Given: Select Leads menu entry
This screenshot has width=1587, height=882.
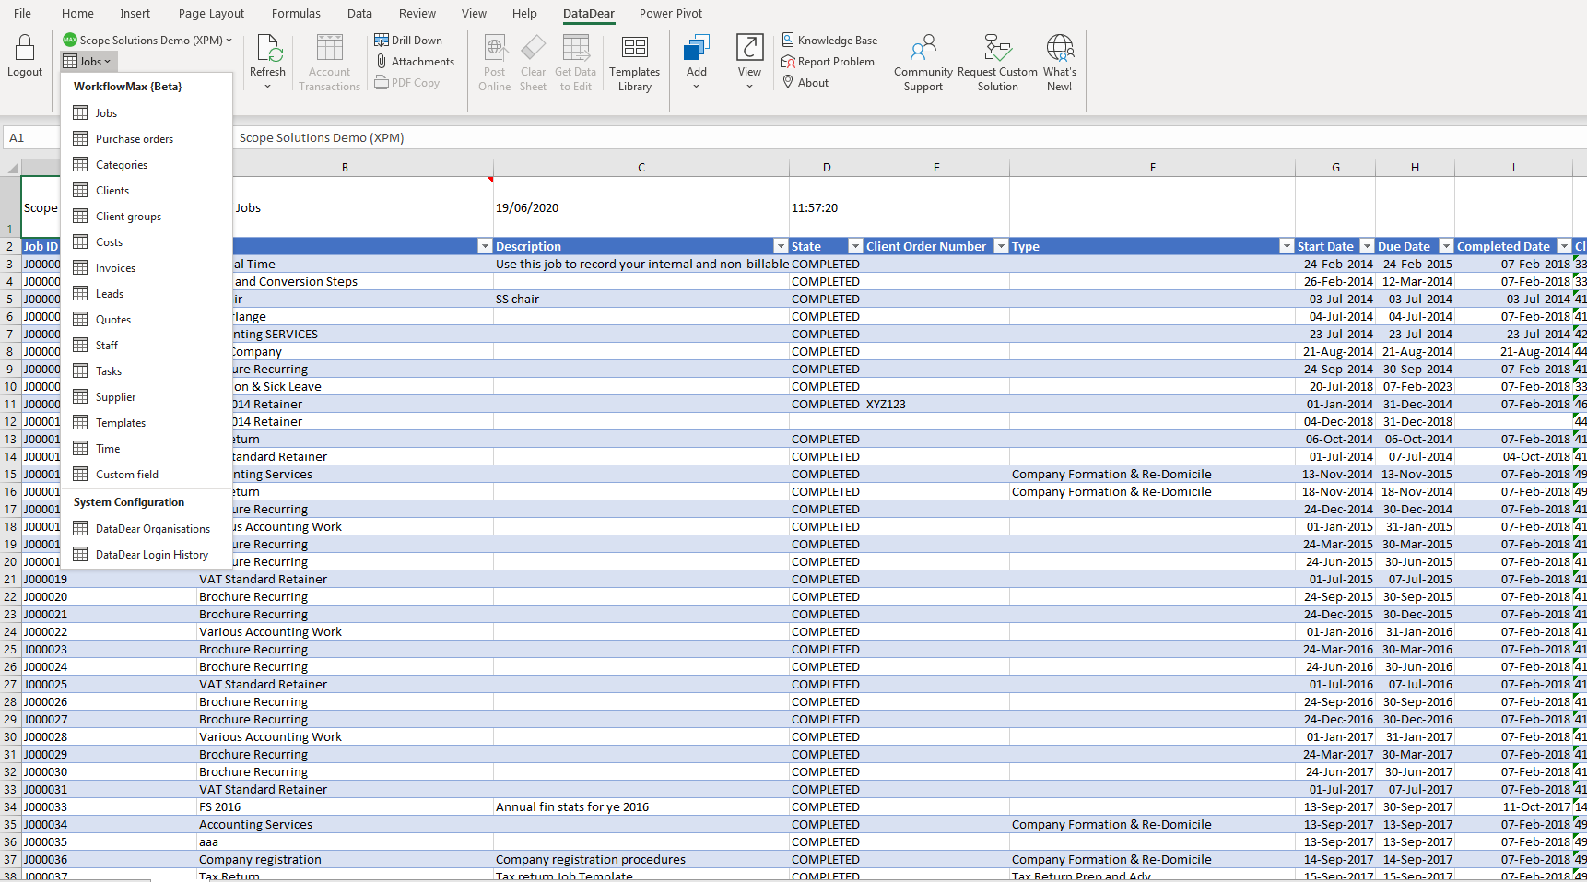Looking at the screenshot, I should [147, 294].
